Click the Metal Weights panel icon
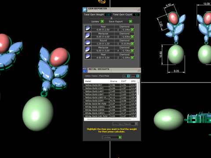The height and width of the screenshot is (158, 211). (x=85, y=70)
